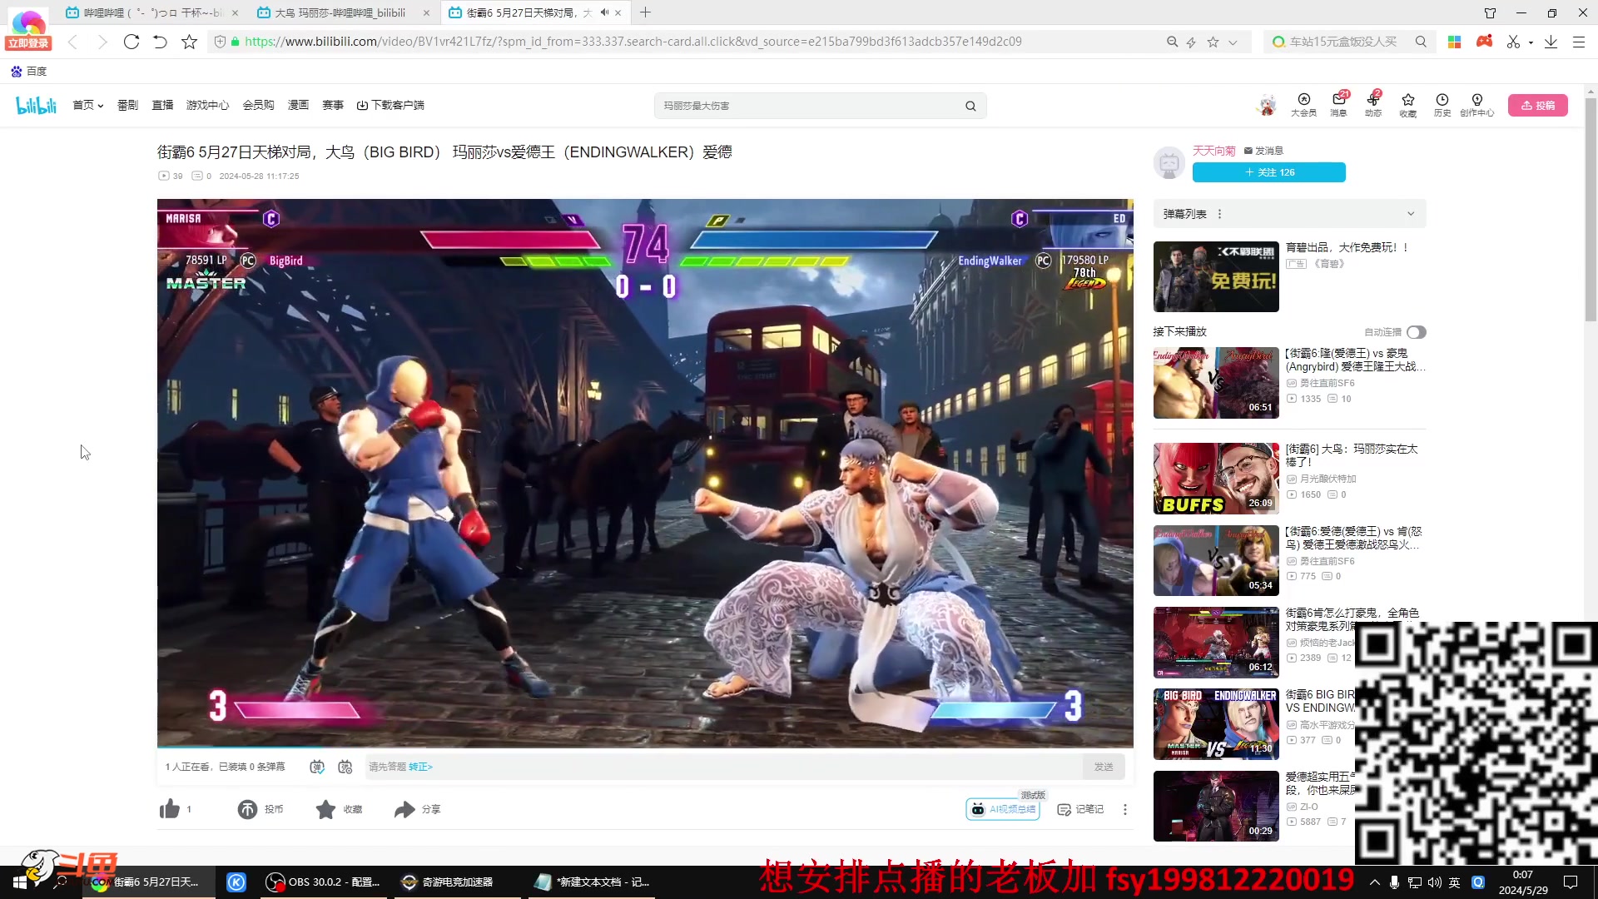Open the 直播 navigation menu item
This screenshot has width=1598, height=899.
(x=162, y=105)
